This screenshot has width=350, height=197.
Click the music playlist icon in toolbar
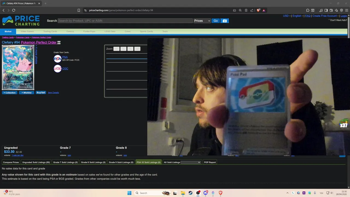(x=321, y=10)
